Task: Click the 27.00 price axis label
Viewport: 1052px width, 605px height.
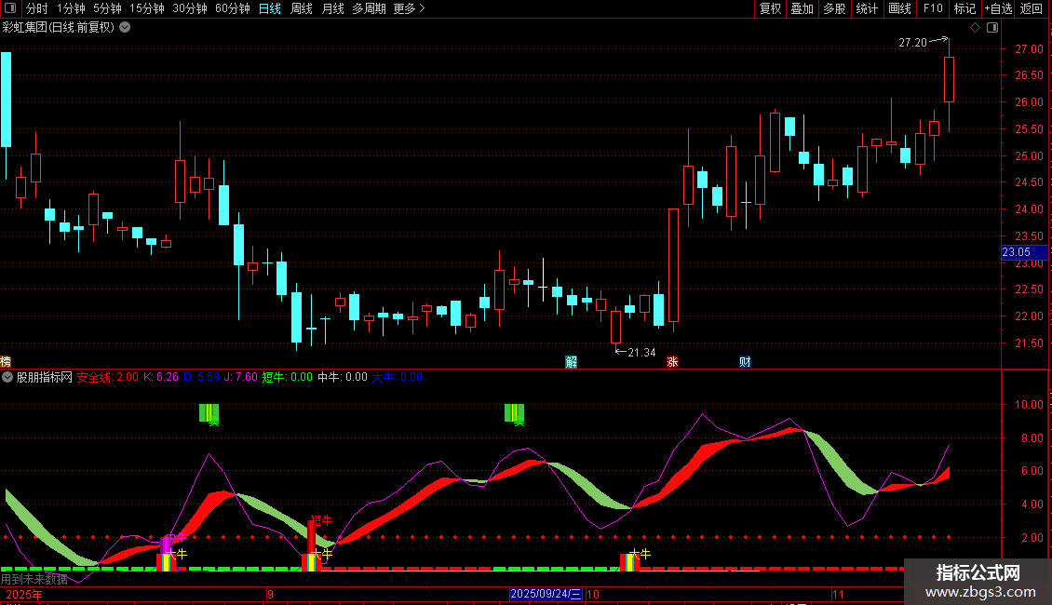Action: click(1029, 49)
